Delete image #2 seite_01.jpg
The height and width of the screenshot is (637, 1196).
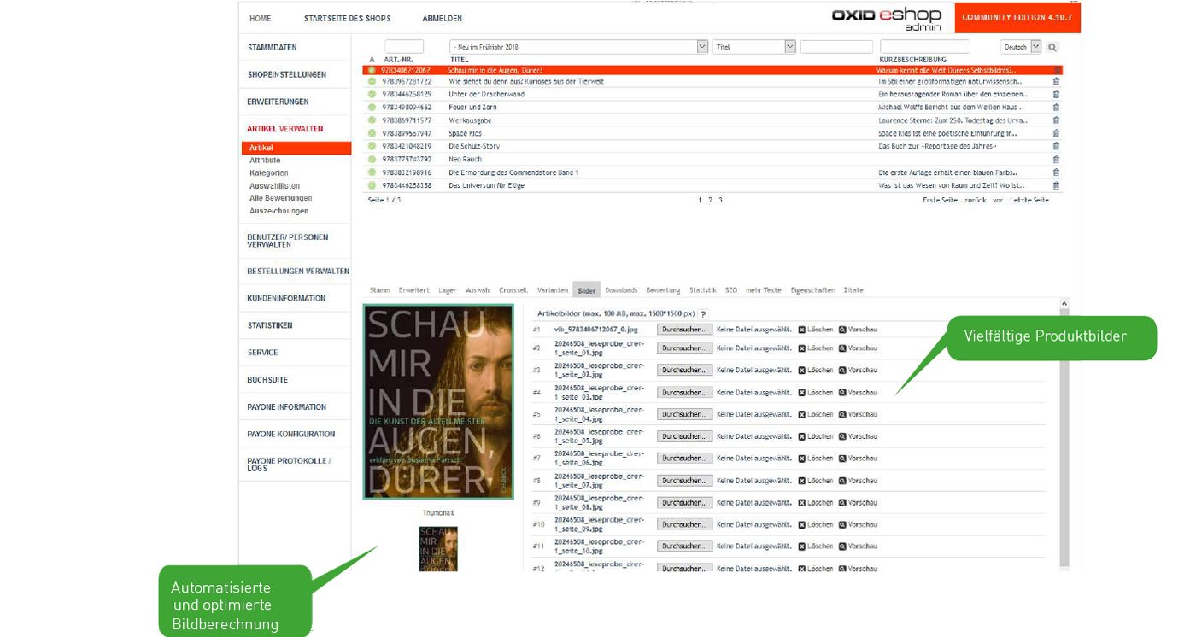[815, 348]
